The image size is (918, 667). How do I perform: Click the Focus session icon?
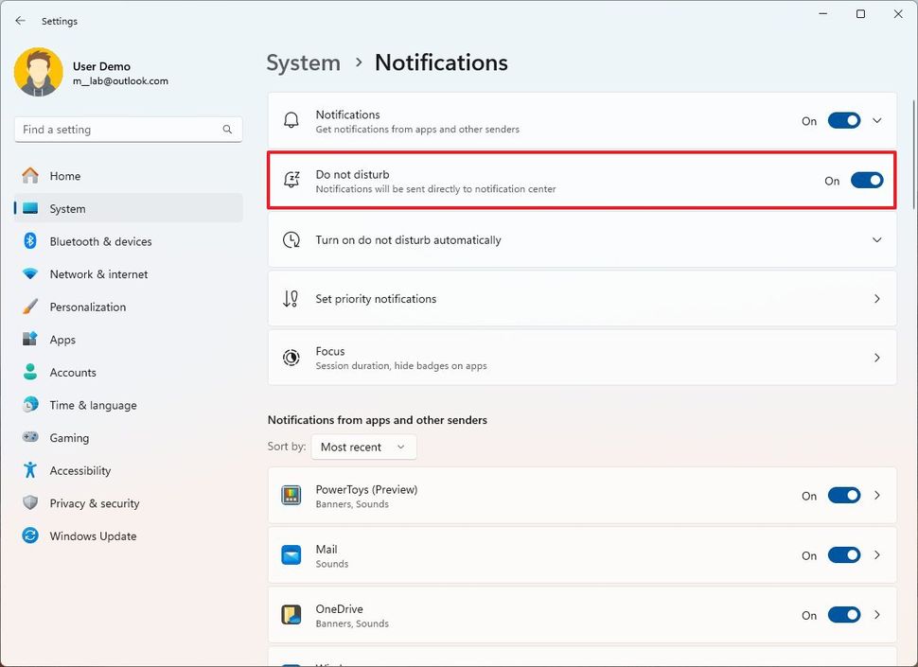(x=291, y=357)
